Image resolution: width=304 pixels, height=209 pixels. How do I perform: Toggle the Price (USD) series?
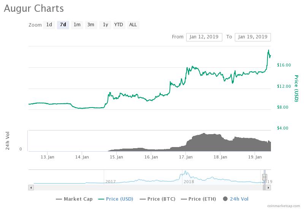pos(117,199)
